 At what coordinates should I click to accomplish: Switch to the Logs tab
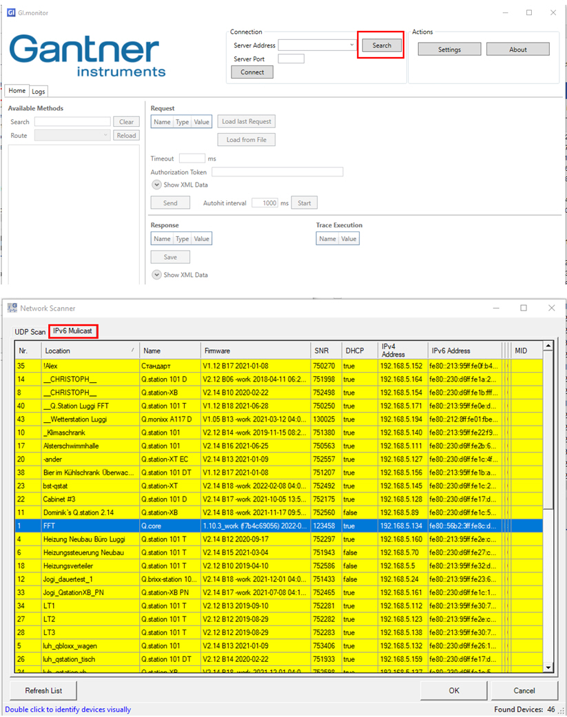click(39, 92)
